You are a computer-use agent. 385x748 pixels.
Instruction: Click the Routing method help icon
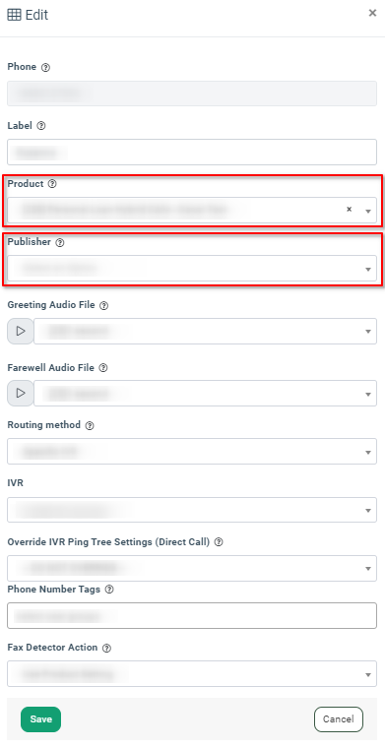[x=90, y=426]
